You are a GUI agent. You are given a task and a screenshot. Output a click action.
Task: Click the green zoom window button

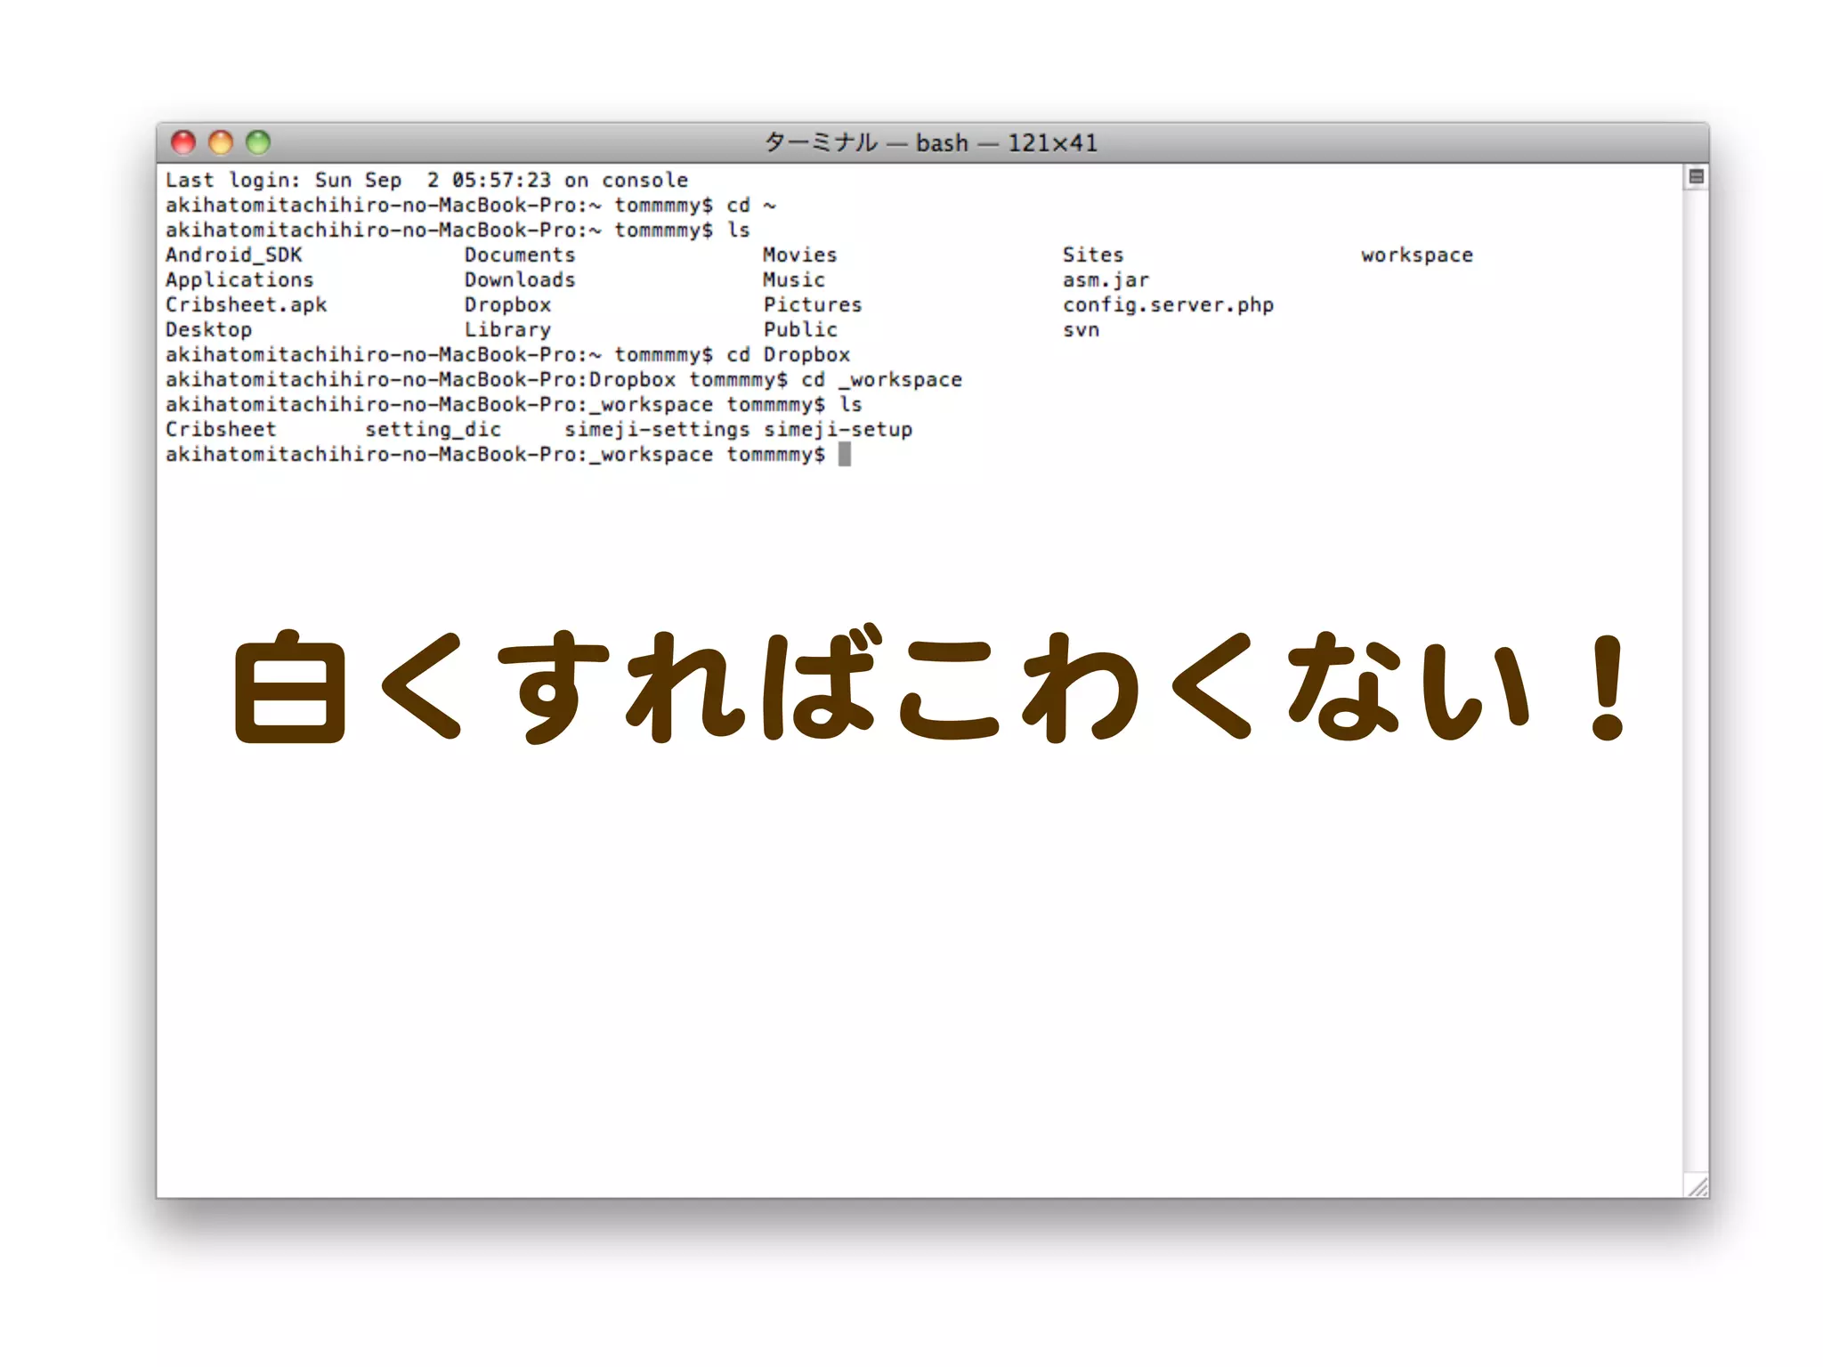258,142
